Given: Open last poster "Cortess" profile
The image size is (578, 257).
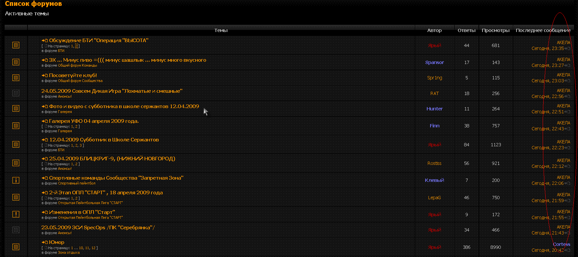Looking at the screenshot, I should [x=561, y=244].
